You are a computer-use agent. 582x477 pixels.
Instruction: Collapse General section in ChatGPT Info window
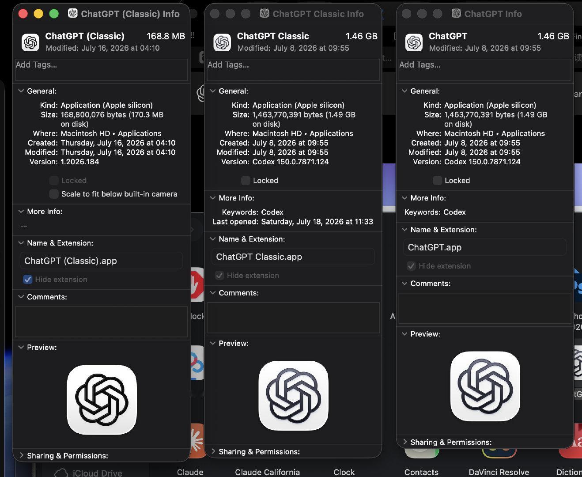coord(404,91)
